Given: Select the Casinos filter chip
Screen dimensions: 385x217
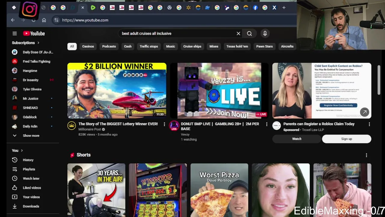Looking at the screenshot, I should [88, 46].
